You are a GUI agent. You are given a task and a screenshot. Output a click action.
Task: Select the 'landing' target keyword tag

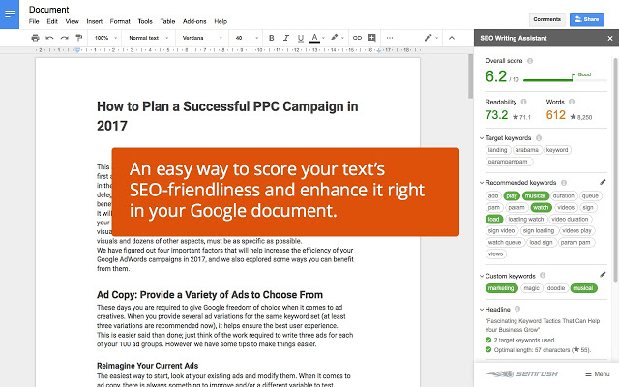497,150
